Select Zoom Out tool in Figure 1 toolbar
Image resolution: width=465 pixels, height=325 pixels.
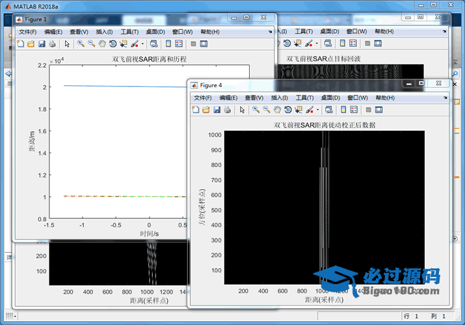pyautogui.click(x=91, y=44)
